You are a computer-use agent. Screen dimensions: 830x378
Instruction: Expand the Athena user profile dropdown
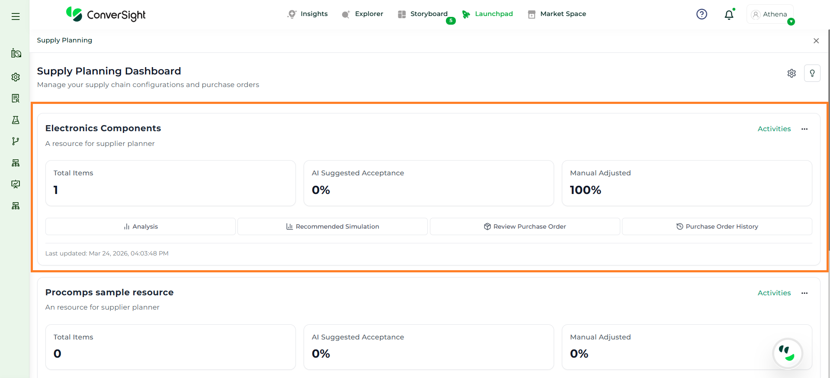(770, 14)
